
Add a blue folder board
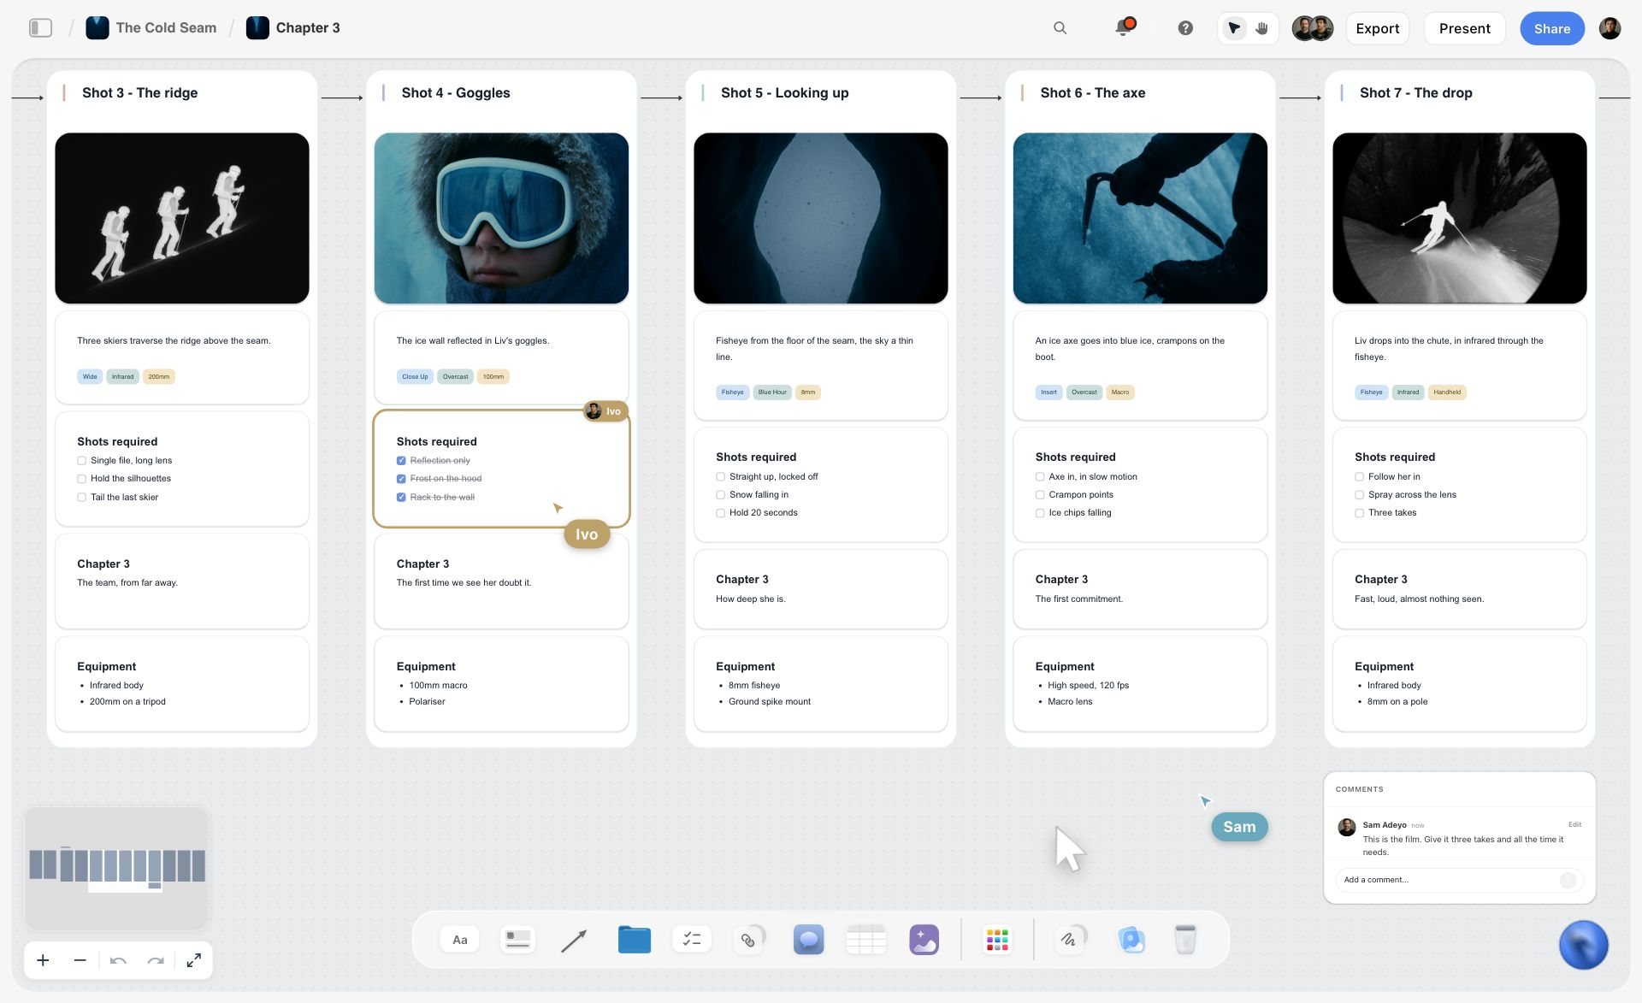tap(634, 940)
